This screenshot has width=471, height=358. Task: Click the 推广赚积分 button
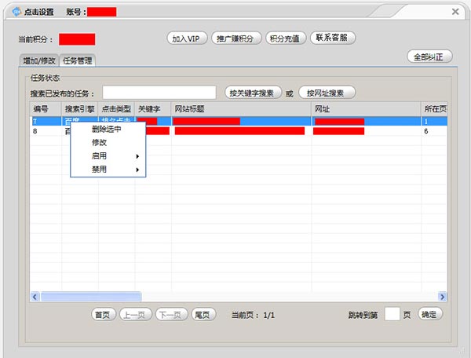236,38
